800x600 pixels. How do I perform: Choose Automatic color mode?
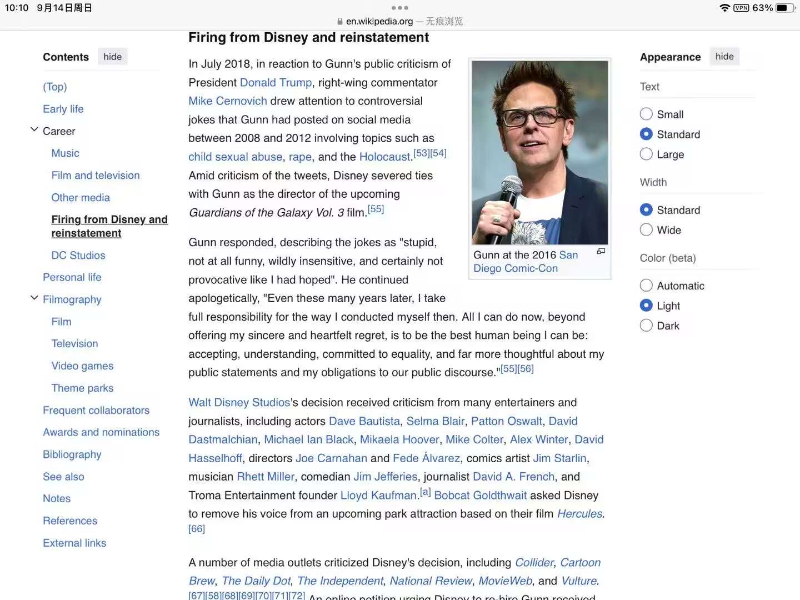[x=646, y=286]
